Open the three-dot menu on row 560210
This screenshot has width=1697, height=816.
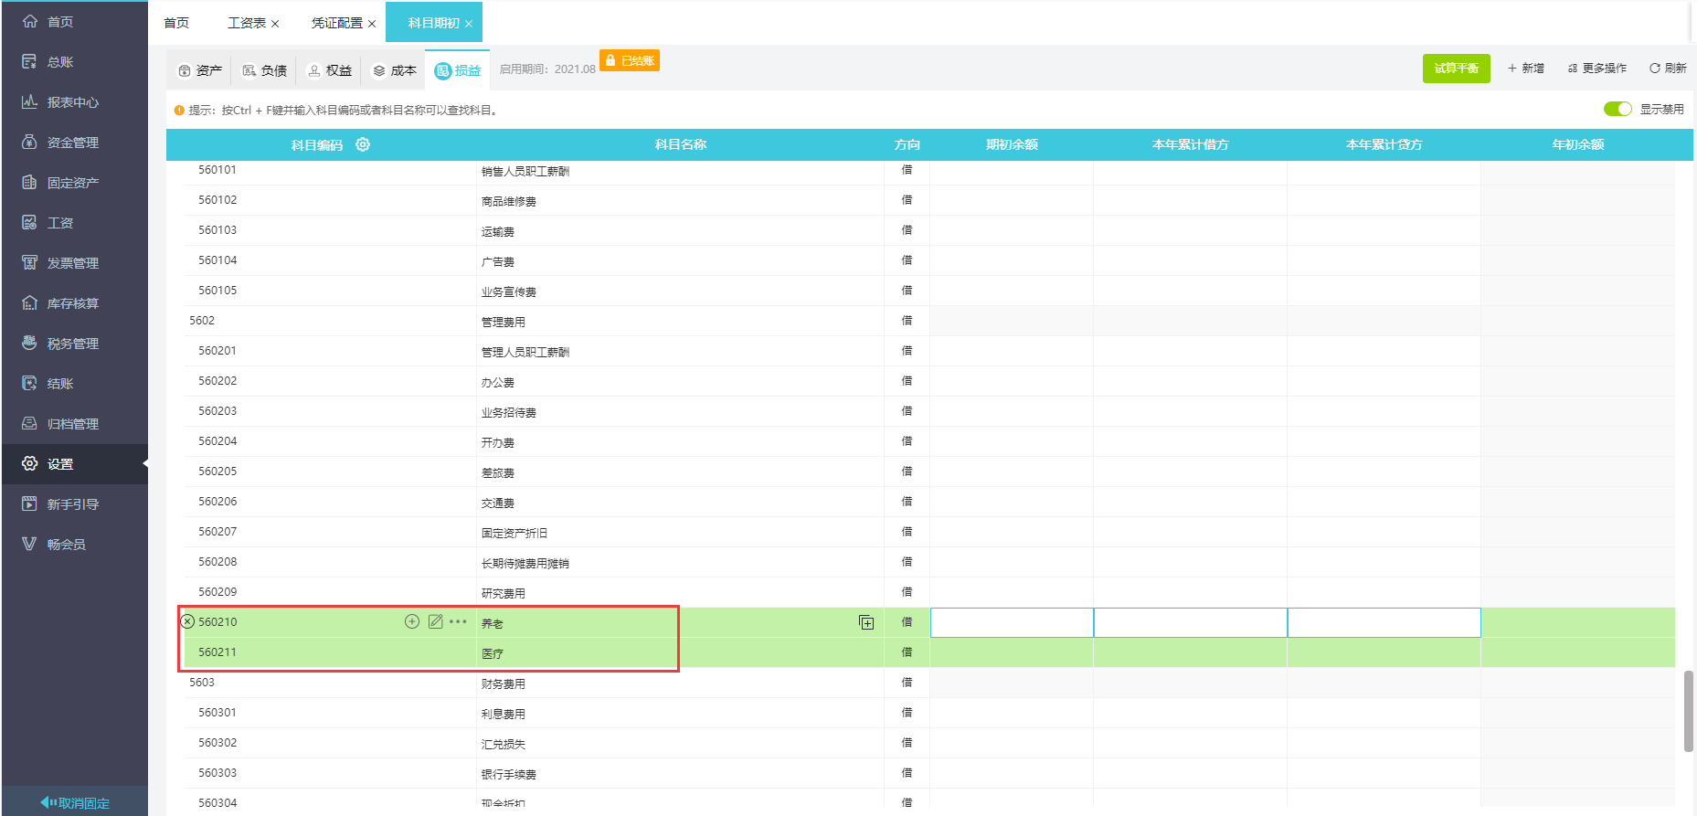point(458,621)
